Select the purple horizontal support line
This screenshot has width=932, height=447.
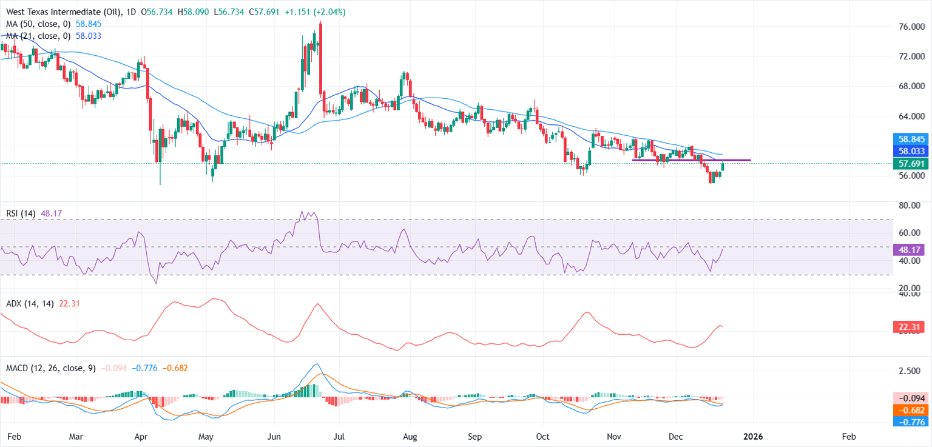[692, 160]
